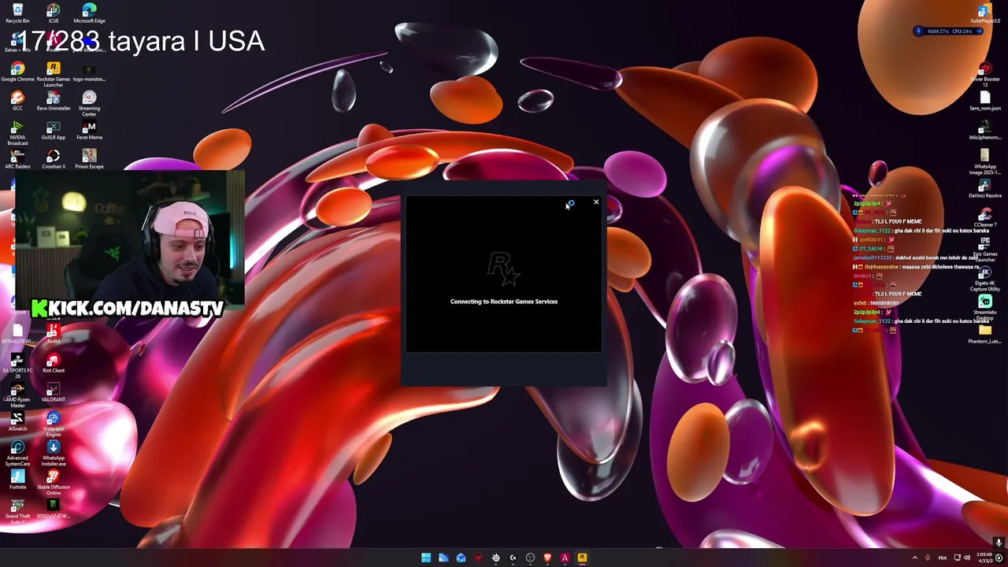Click the red A taskbar icon
This screenshot has width=1008, height=567.
(x=565, y=558)
